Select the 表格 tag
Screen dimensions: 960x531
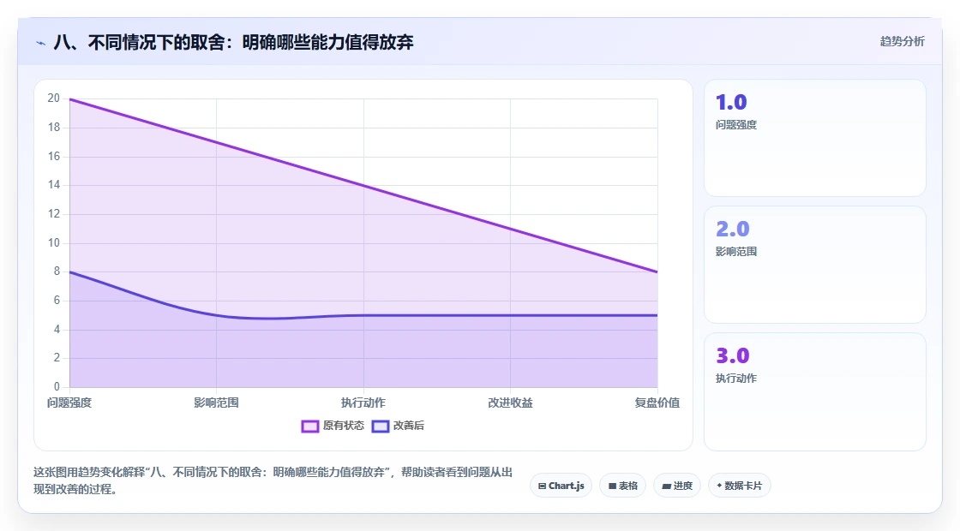click(622, 486)
